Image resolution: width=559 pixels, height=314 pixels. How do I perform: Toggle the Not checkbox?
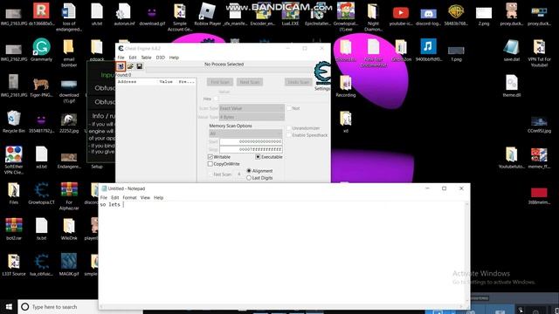(289, 108)
